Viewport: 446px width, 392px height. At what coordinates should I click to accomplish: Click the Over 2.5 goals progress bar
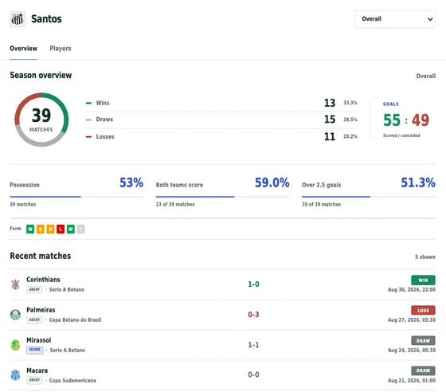(369, 197)
